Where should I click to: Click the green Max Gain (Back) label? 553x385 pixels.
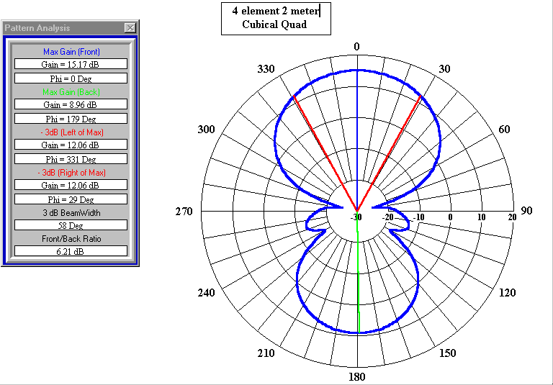tap(71, 92)
